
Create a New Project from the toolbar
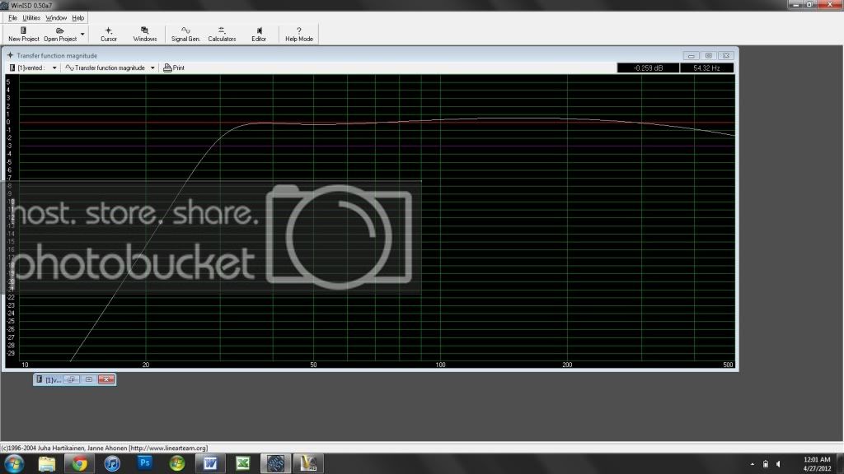tap(24, 35)
